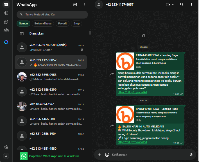Click the profile photo of +82 10-4924-1261
199x162 pixels.
22,106
